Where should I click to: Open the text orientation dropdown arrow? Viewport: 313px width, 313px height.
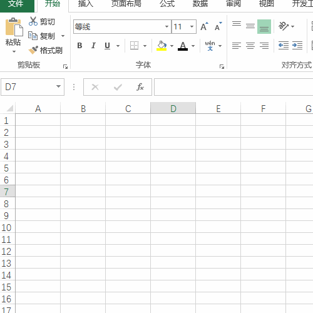point(292,26)
